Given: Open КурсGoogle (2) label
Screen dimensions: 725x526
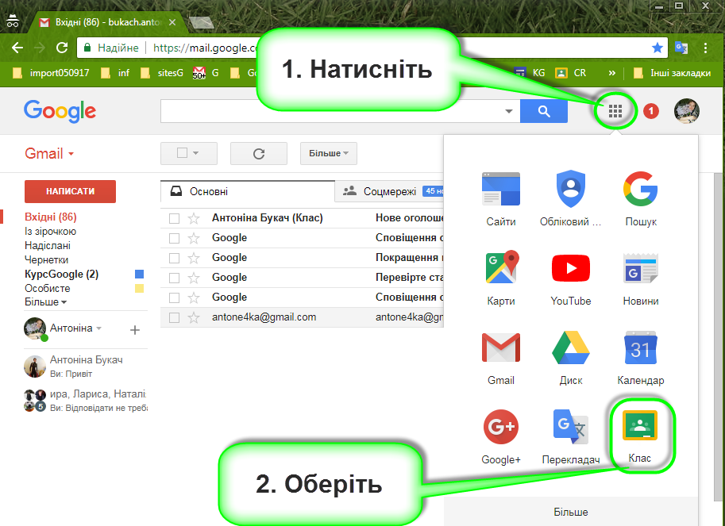Looking at the screenshot, I should [x=61, y=275].
